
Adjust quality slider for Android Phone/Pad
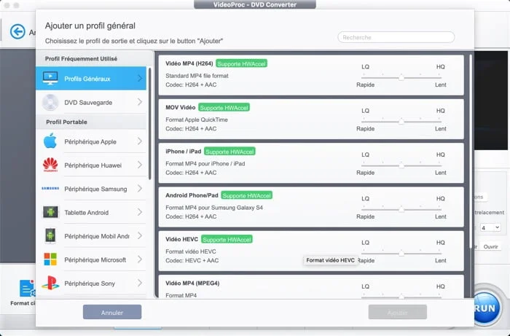pos(401,209)
